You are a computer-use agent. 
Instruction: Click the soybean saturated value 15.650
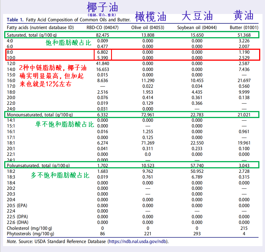[197, 35]
